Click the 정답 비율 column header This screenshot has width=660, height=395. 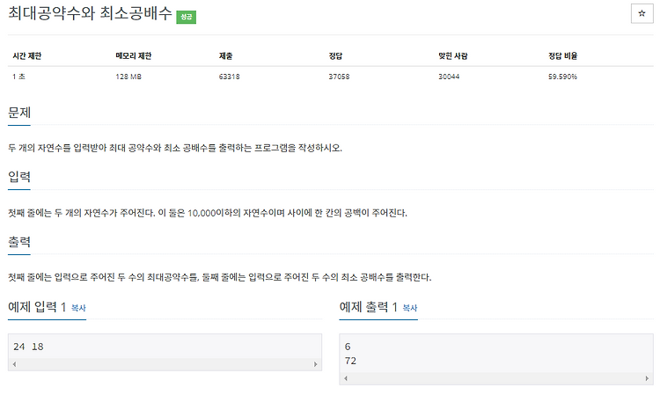coord(563,56)
